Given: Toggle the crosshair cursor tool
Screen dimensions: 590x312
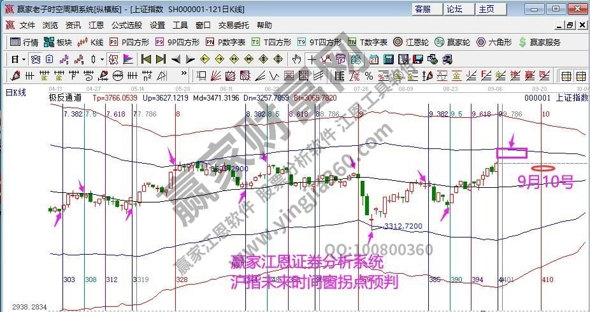Looking at the screenshot, I should click(x=312, y=59).
